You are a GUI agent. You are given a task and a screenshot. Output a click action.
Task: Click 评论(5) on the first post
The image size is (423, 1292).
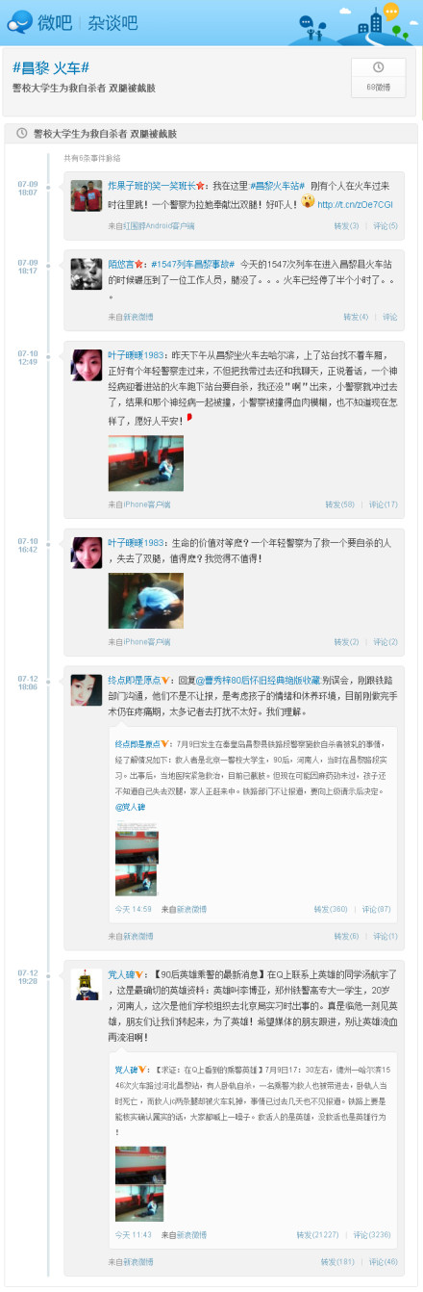click(386, 225)
